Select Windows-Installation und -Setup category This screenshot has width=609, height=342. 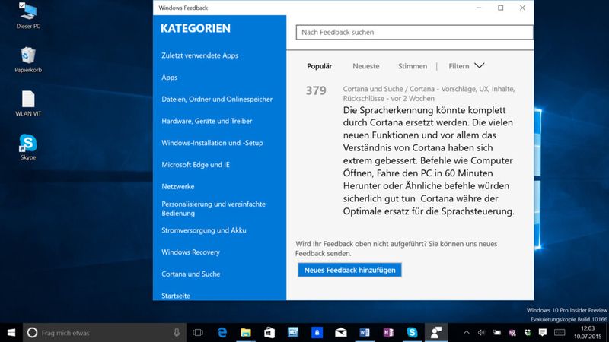[212, 143]
